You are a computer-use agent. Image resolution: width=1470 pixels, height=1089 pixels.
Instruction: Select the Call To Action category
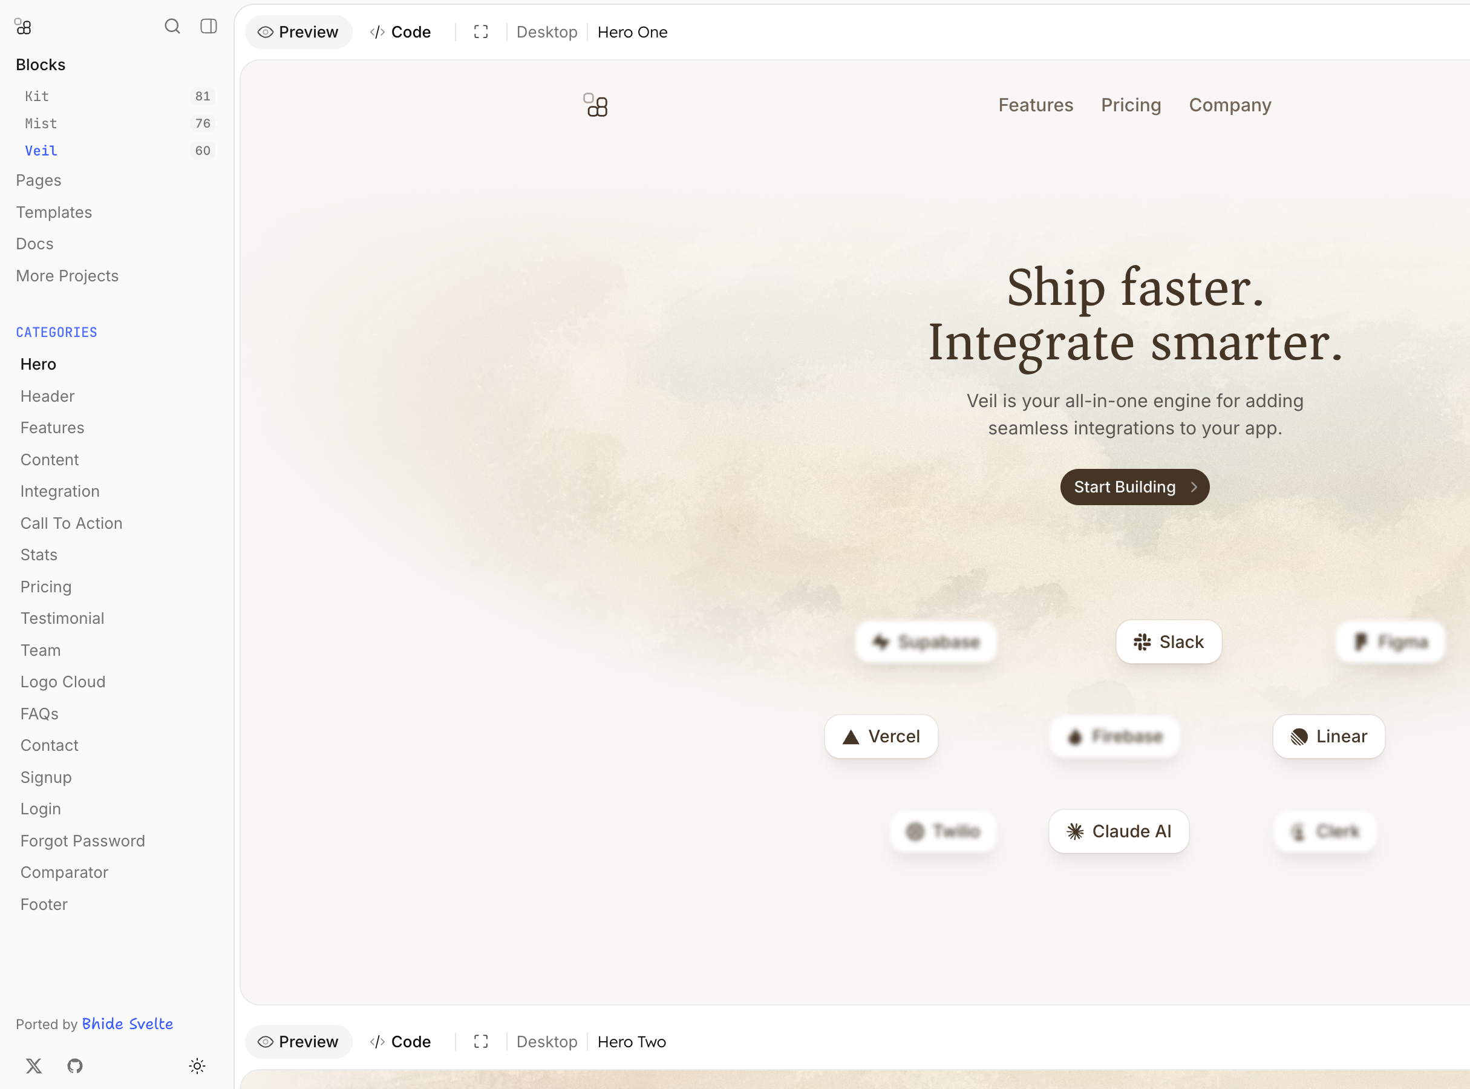(71, 523)
